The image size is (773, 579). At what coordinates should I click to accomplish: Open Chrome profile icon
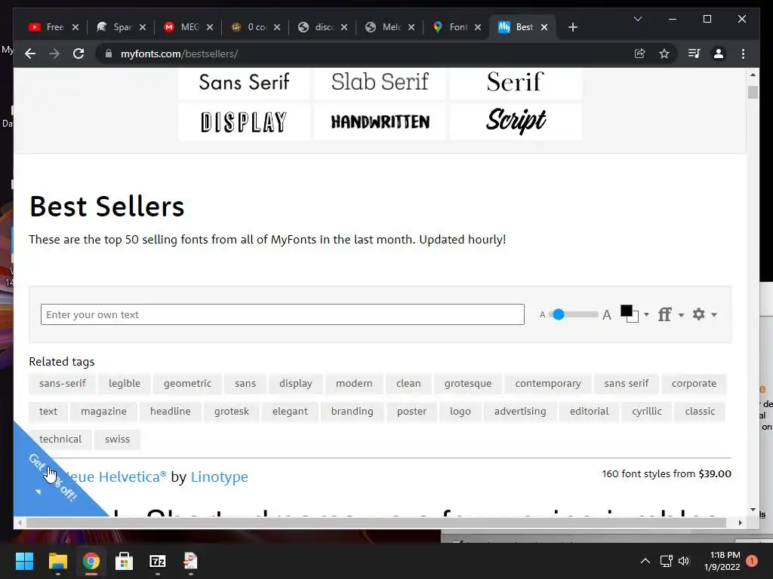pyautogui.click(x=719, y=54)
